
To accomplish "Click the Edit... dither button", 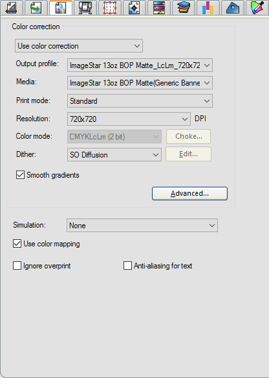I will pos(188,154).
